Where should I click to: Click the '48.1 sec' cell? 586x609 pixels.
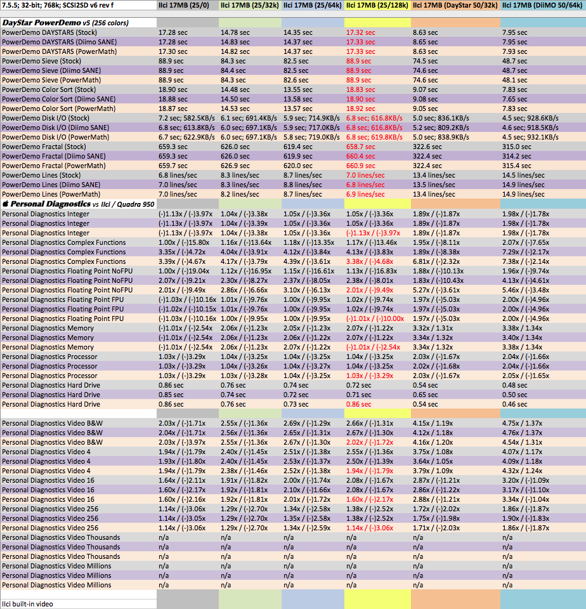(x=514, y=80)
